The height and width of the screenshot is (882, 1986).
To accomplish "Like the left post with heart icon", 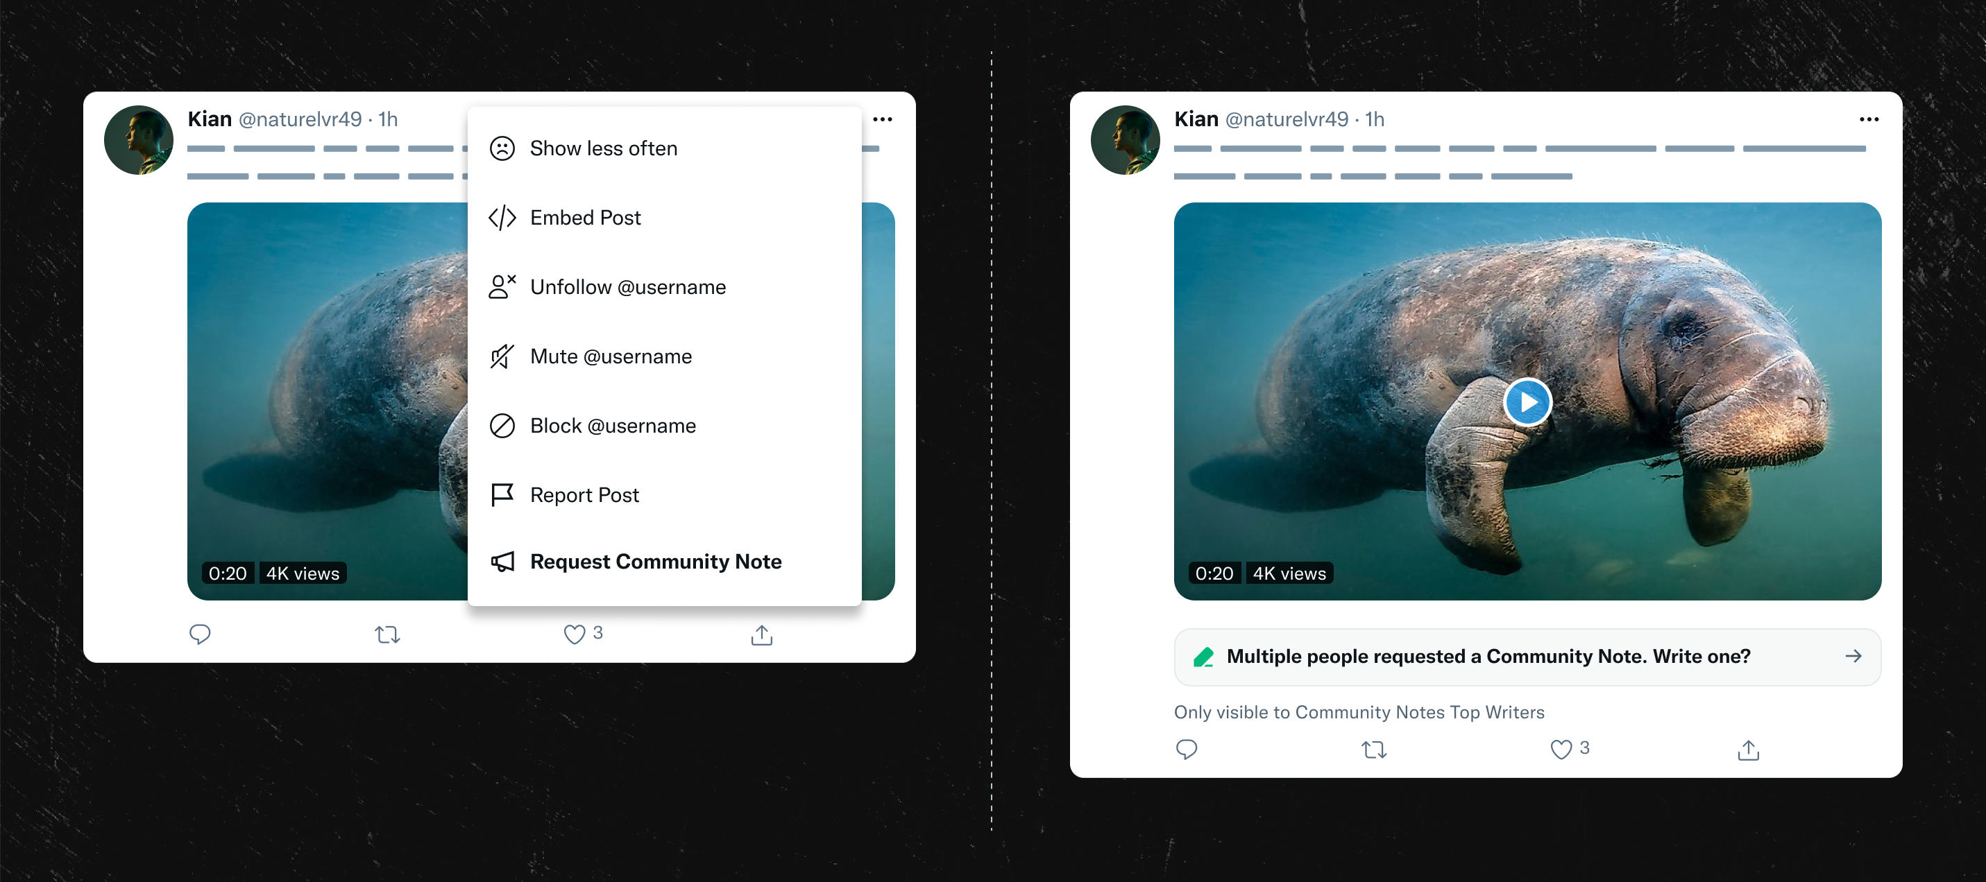I will [575, 634].
